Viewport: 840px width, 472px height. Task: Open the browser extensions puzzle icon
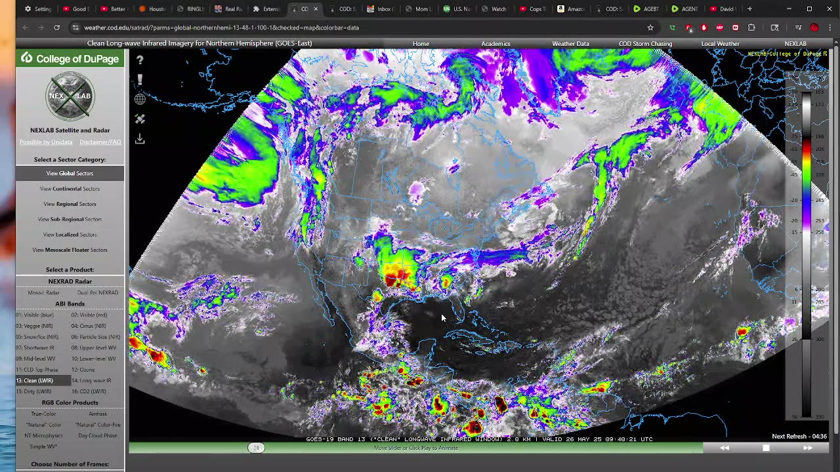751,28
